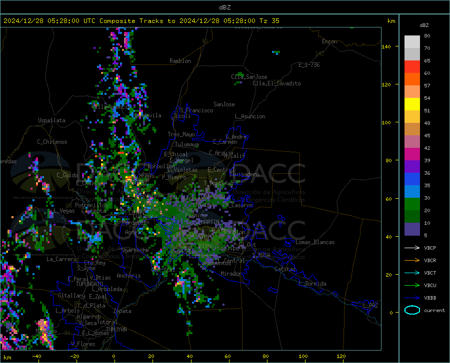450x363 pixels.
Task: Click the Tres_Mayo map label
Action: click(181, 134)
